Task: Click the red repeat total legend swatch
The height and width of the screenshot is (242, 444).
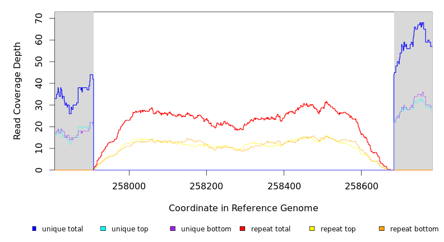Action: click(x=242, y=229)
